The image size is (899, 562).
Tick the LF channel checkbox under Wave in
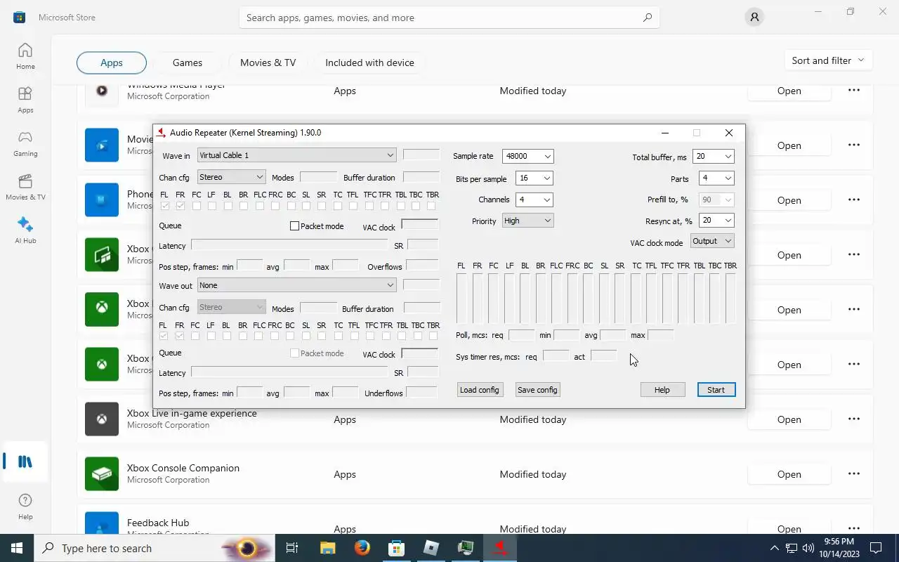pos(212,206)
